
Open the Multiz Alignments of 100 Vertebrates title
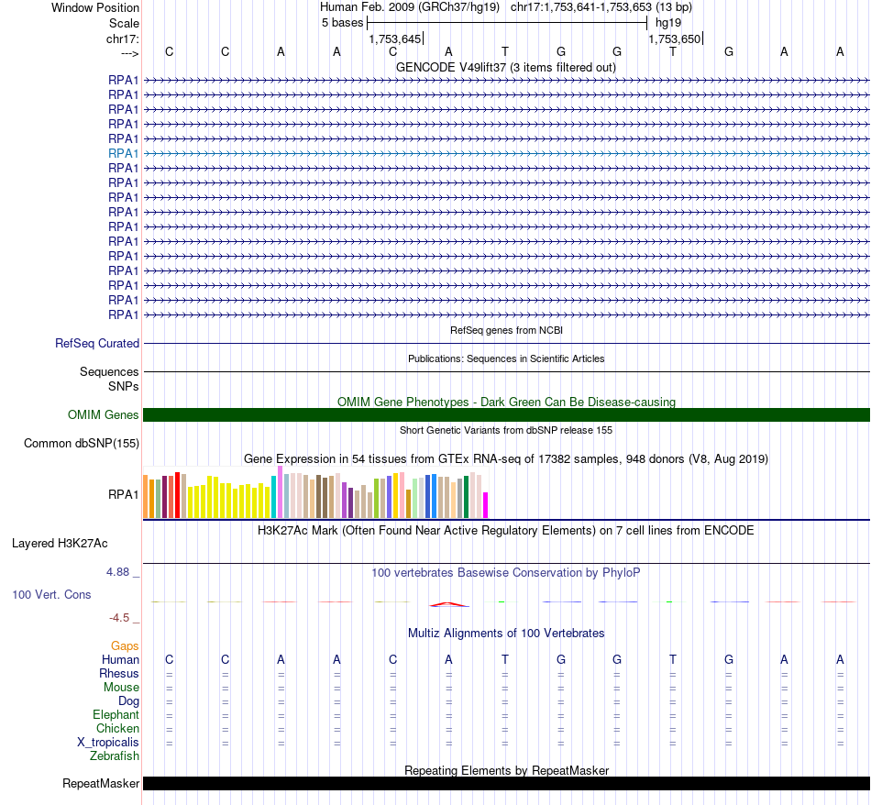tap(506, 633)
